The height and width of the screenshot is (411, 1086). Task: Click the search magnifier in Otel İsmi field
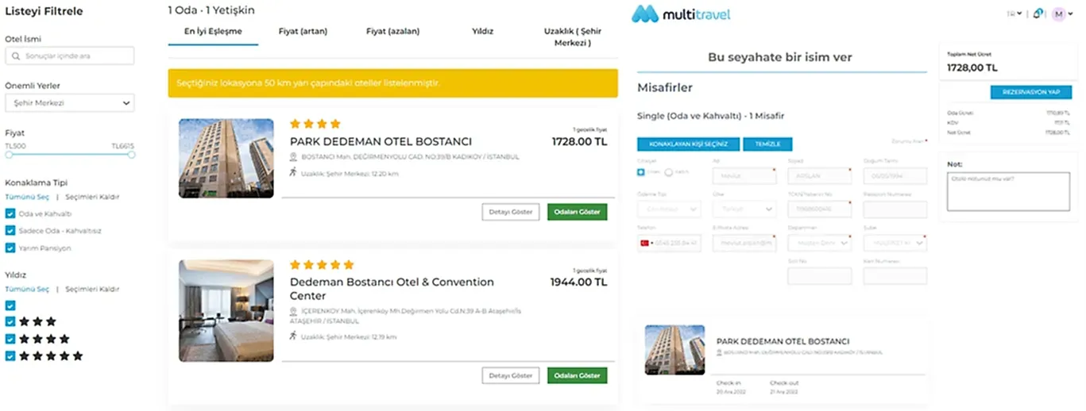15,56
